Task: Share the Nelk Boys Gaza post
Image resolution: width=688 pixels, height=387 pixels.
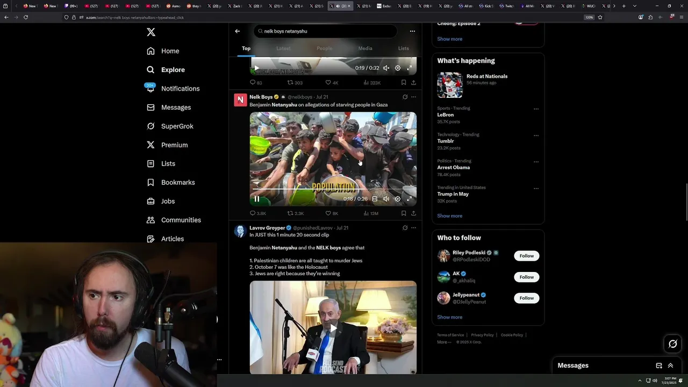Action: click(413, 213)
